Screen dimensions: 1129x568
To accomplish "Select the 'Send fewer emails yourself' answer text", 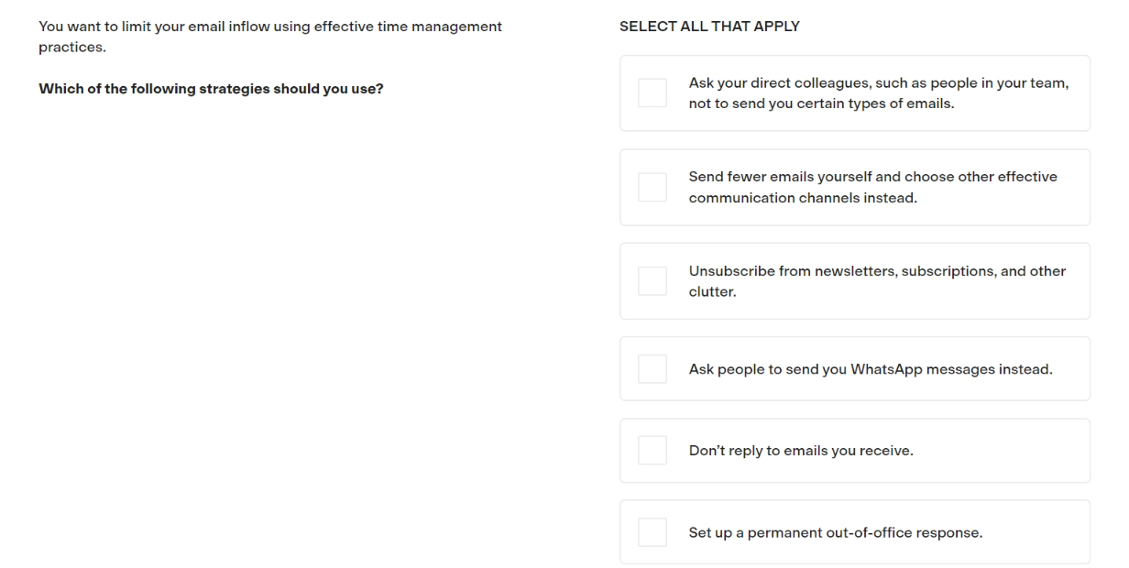I will pos(872,187).
